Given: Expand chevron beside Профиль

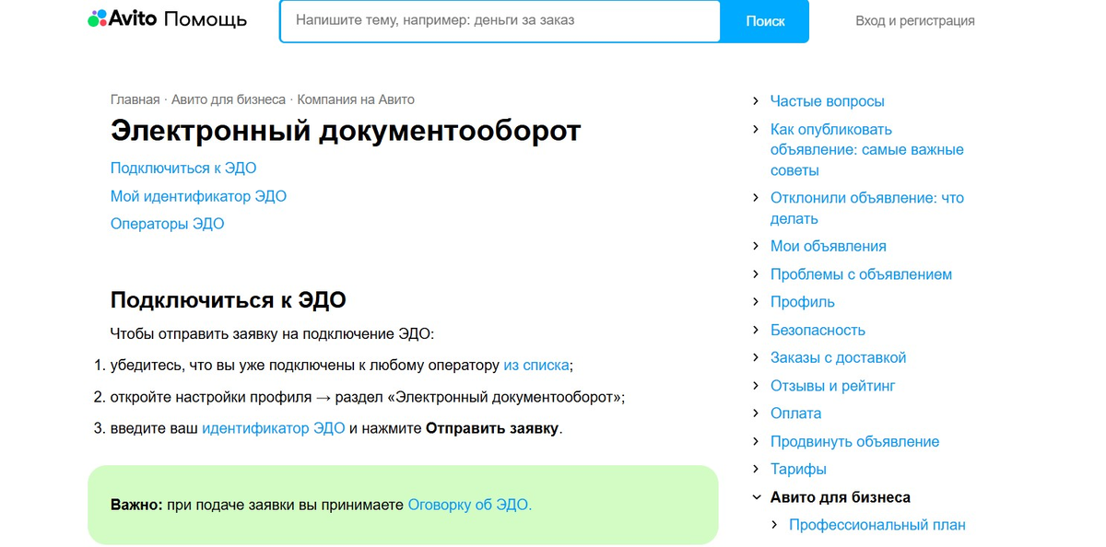Looking at the screenshot, I should point(756,302).
